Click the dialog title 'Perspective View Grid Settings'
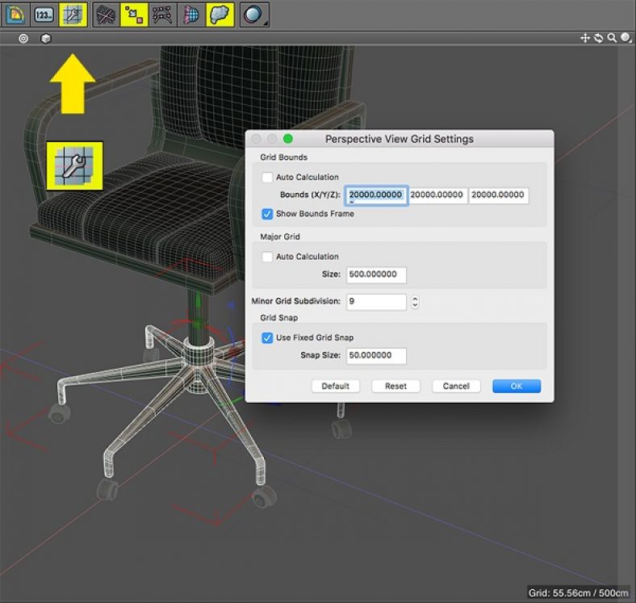 400,139
